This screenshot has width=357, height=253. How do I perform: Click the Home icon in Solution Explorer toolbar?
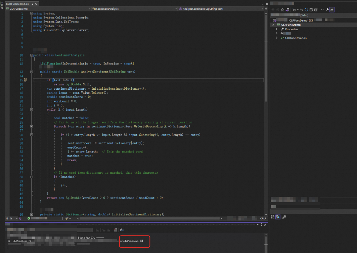pyautogui.click(x=282, y=9)
